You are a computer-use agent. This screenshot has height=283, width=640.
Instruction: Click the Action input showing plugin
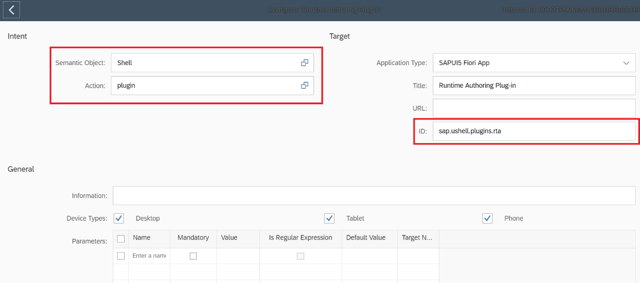(203, 85)
